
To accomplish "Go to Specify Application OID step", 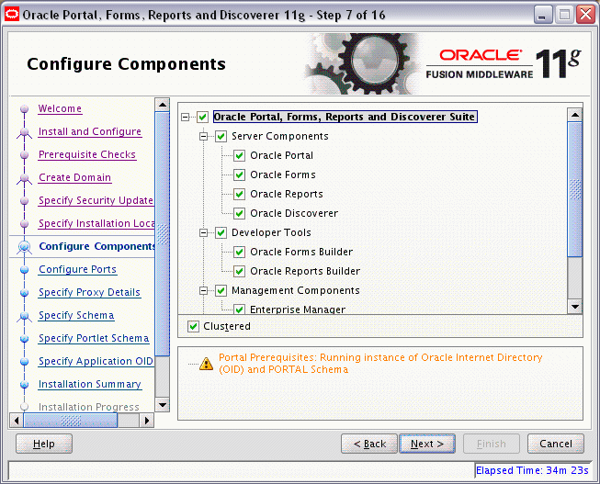I will pos(96,361).
